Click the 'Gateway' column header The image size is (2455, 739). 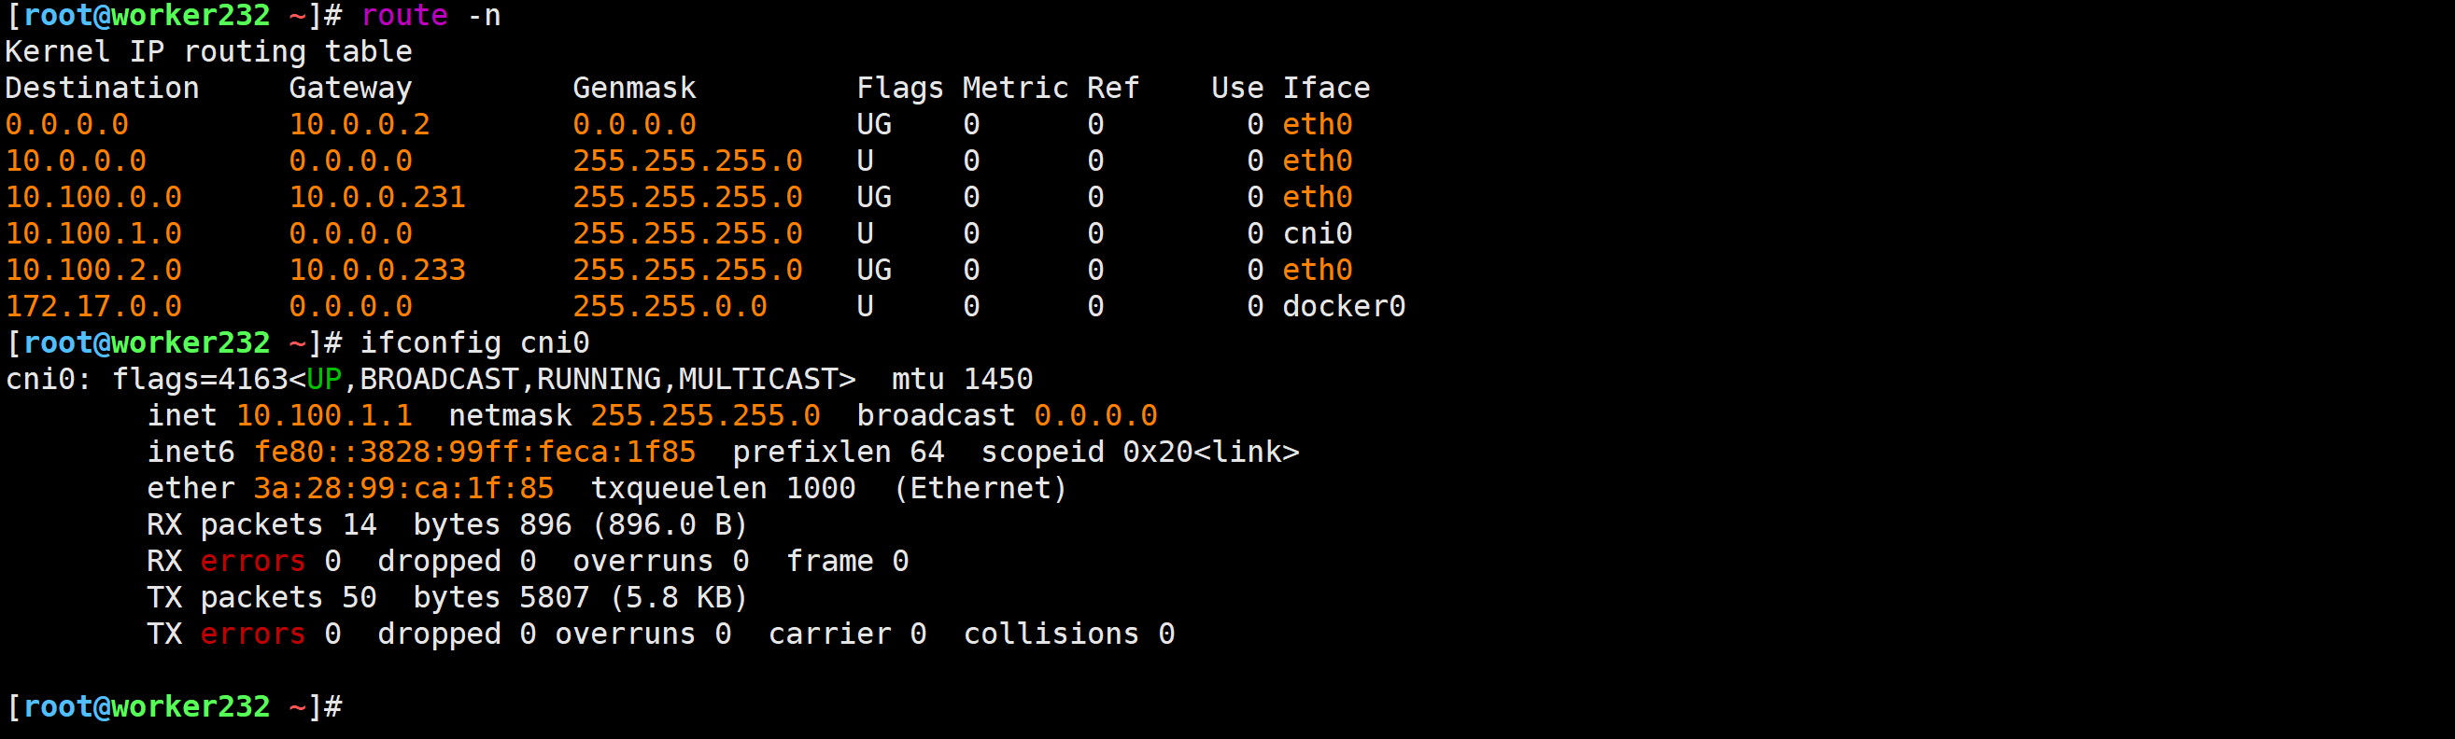point(351,89)
